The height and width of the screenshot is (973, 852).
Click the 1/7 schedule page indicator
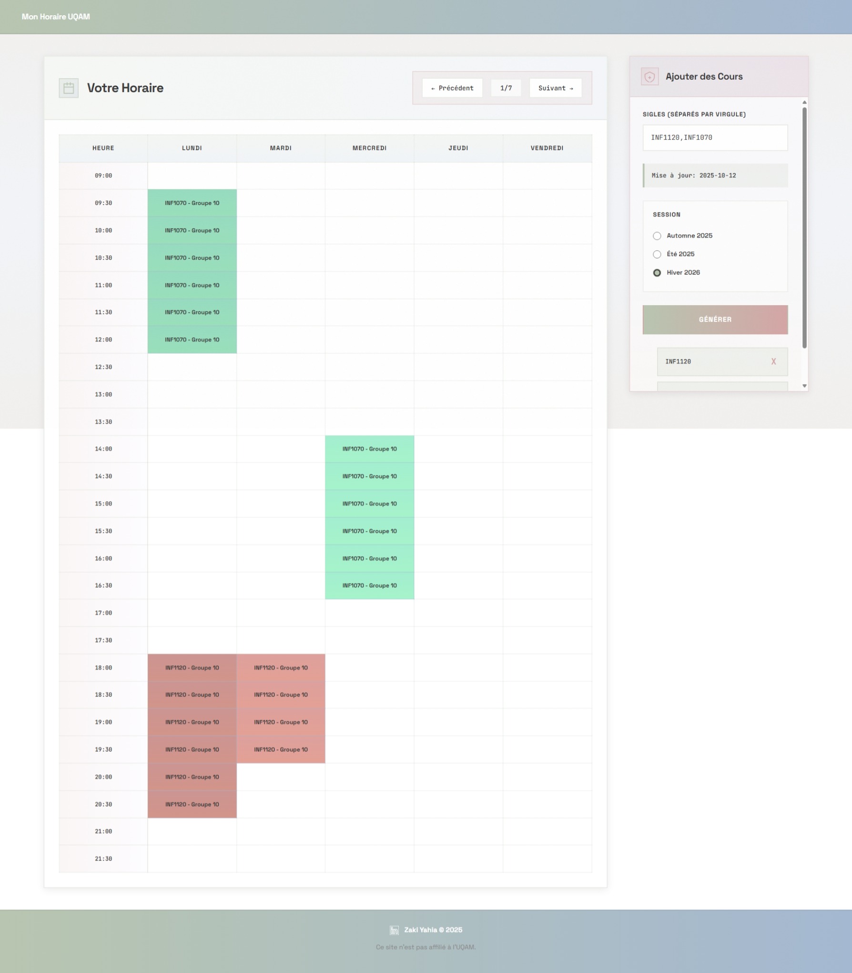tap(506, 88)
